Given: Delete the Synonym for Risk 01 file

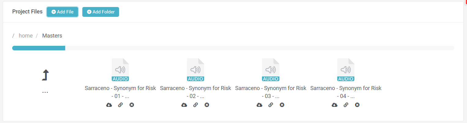Looking at the screenshot, I should 132,105.
